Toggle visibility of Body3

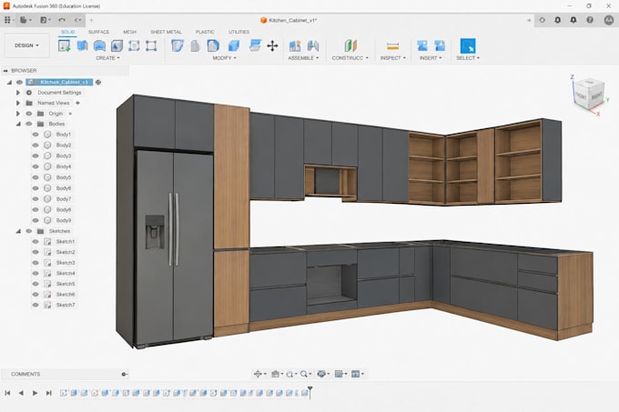(x=36, y=156)
